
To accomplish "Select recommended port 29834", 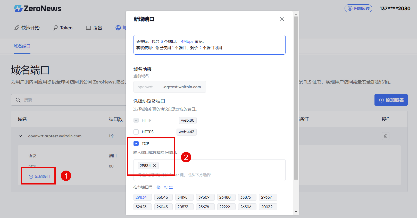I will click(143, 197).
